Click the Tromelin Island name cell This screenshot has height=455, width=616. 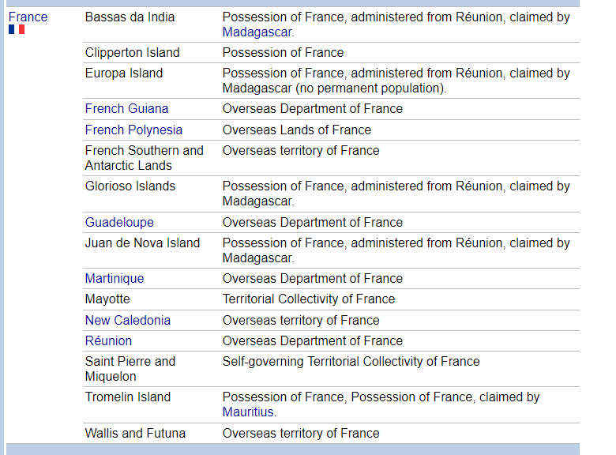point(128,397)
